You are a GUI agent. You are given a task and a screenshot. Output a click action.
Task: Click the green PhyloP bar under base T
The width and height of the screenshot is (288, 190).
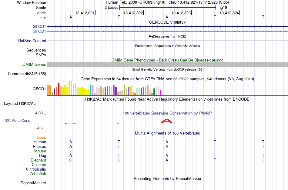tap(118, 123)
